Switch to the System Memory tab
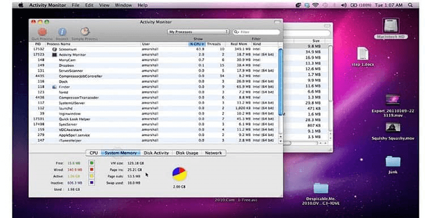 pyautogui.click(x=121, y=153)
